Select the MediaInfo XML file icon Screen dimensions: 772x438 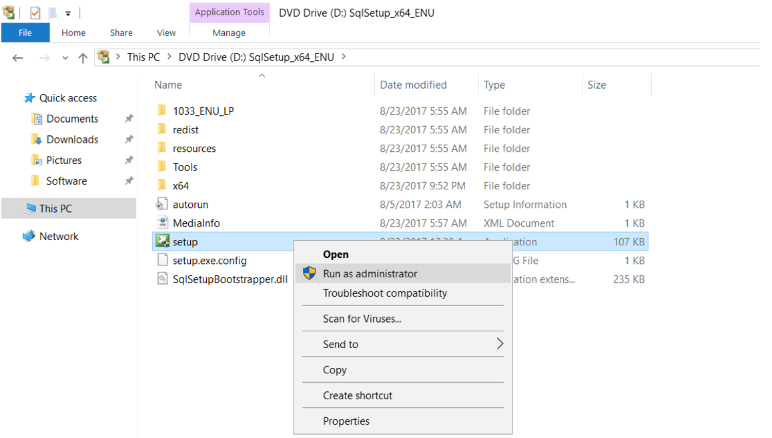click(163, 223)
